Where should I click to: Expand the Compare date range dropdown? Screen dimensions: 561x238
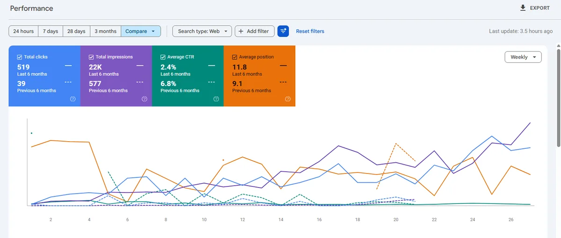[141, 31]
